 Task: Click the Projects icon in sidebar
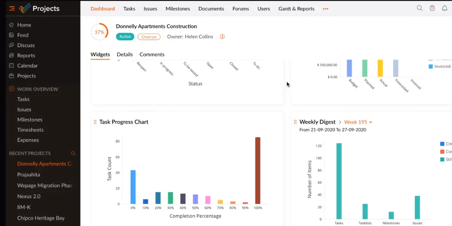(11, 76)
